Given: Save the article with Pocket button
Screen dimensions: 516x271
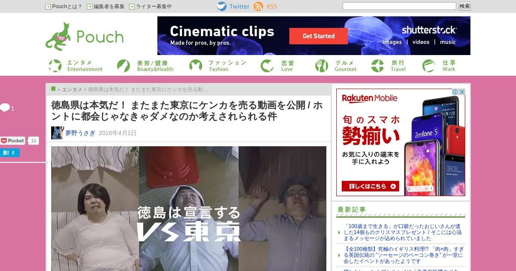Looking at the screenshot, I should (x=13, y=141).
